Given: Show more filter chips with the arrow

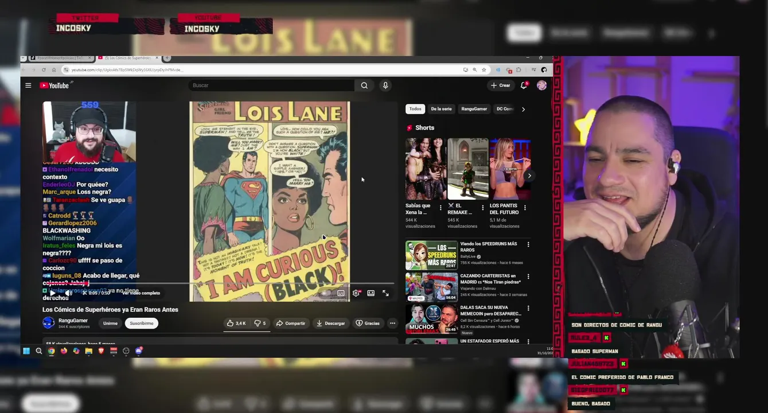Looking at the screenshot, I should coord(523,109).
